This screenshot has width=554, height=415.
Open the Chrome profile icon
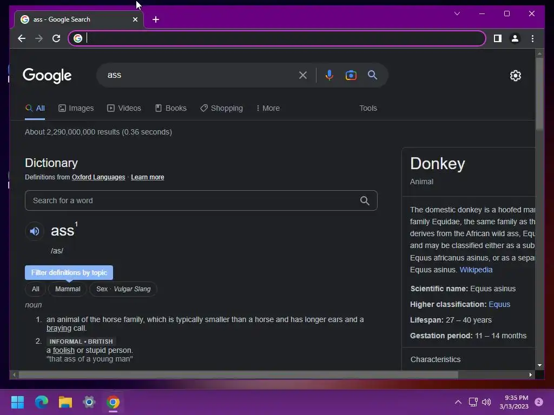pyautogui.click(x=515, y=38)
